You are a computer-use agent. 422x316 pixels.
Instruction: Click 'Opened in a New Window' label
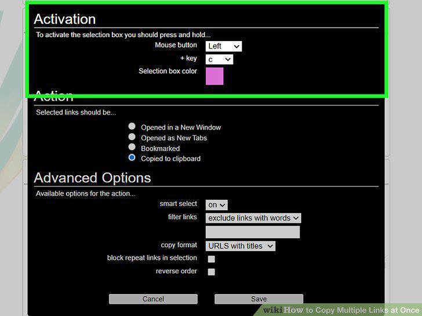[181, 127]
